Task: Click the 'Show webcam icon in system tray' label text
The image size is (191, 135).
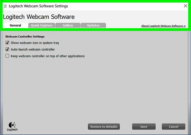Action: pyautogui.click(x=35, y=43)
